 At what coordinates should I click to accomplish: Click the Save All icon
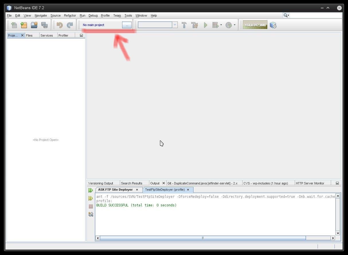coord(44,25)
